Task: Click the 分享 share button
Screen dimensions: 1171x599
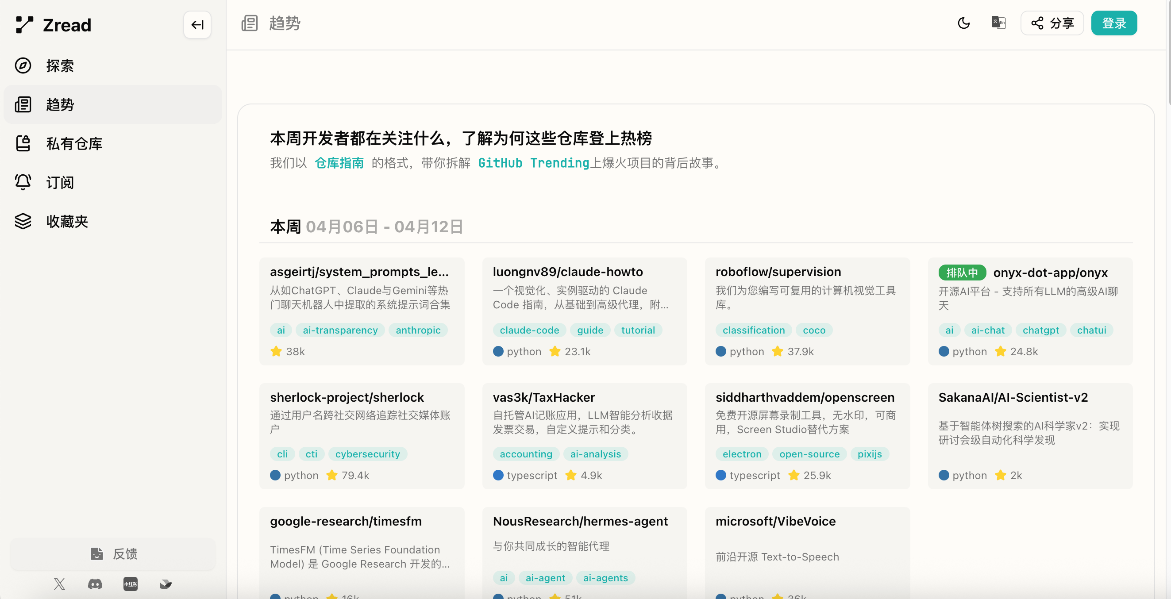Action: [x=1052, y=23]
